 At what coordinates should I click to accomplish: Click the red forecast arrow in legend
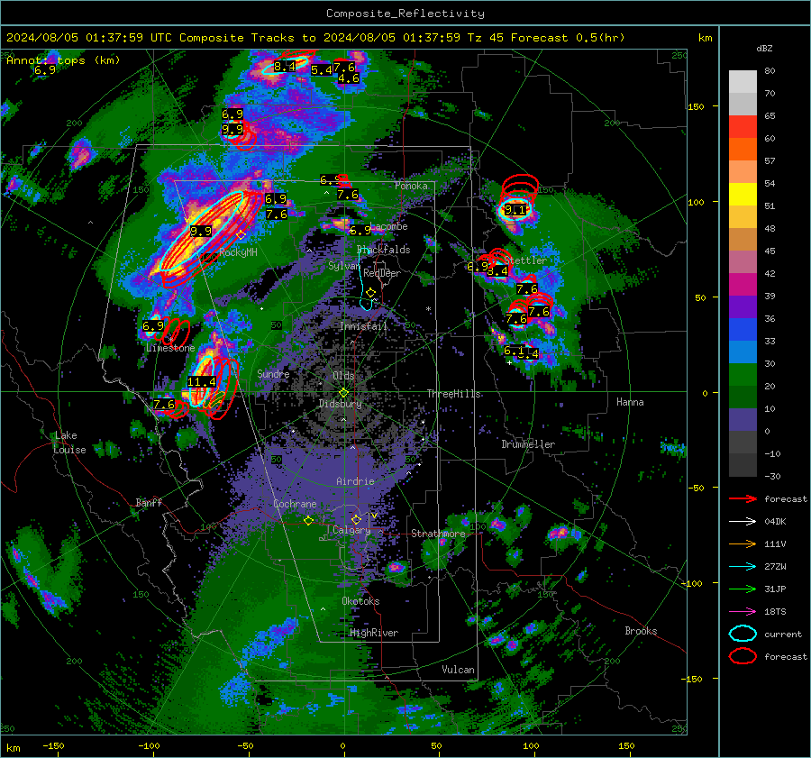pyautogui.click(x=743, y=498)
